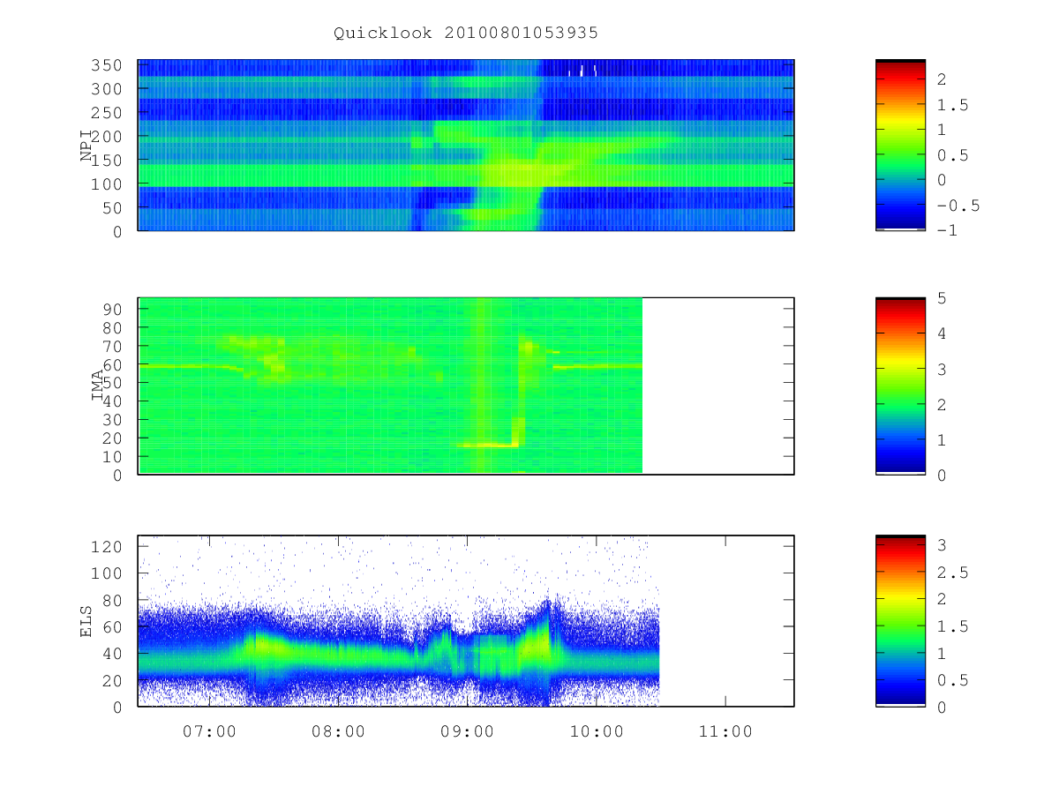
Task: Click the 3 label on ELS color bar
Action: pos(942,545)
